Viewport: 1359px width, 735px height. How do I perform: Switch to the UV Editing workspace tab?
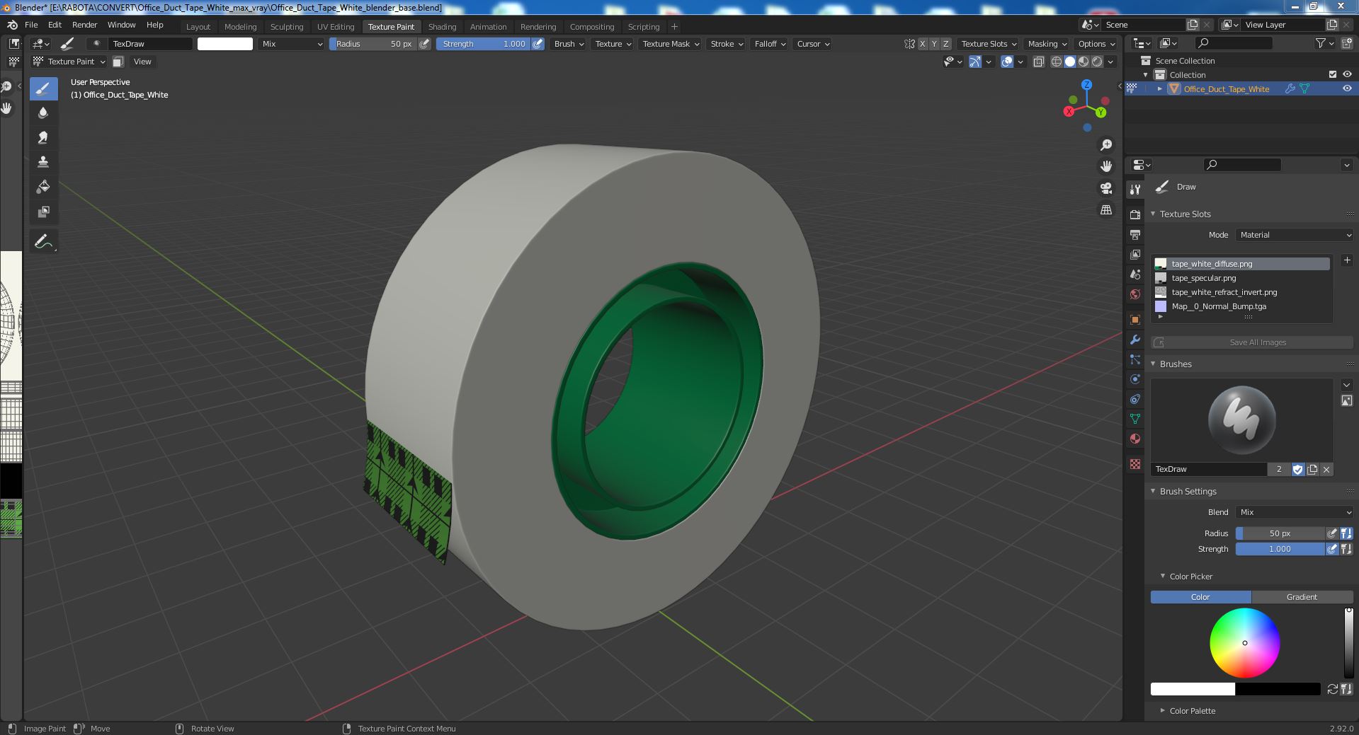pyautogui.click(x=336, y=27)
